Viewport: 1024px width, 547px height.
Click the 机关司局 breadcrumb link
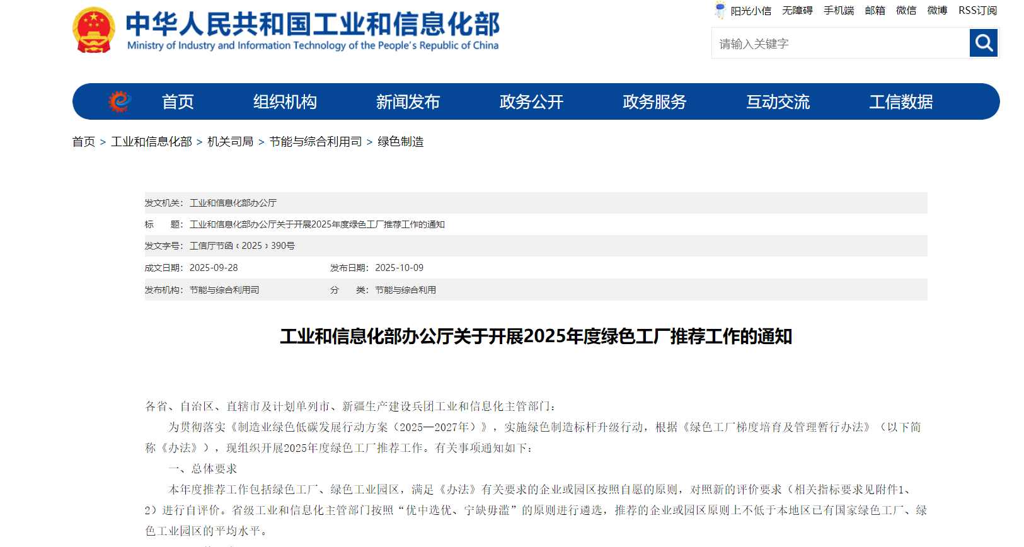[x=230, y=142]
